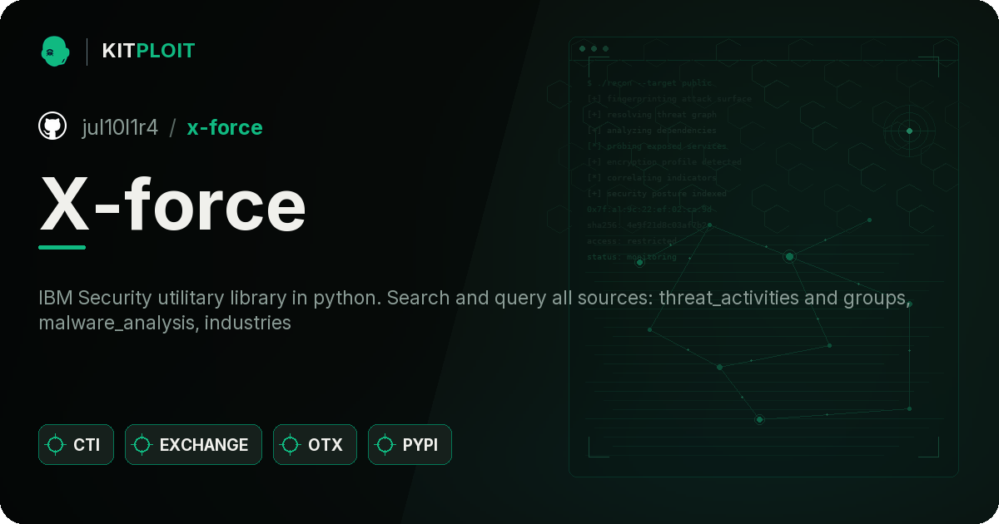Select the OTX tag
This screenshot has width=999, height=524.
click(315, 445)
